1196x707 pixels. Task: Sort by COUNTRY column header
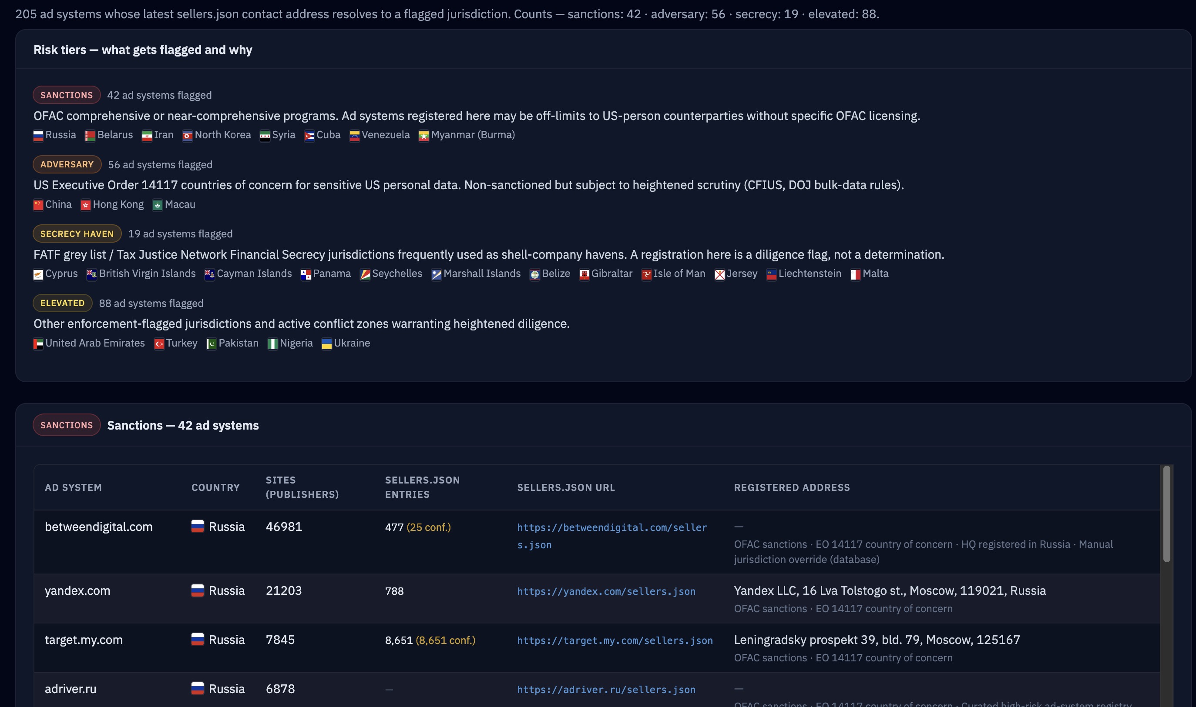[x=215, y=487]
